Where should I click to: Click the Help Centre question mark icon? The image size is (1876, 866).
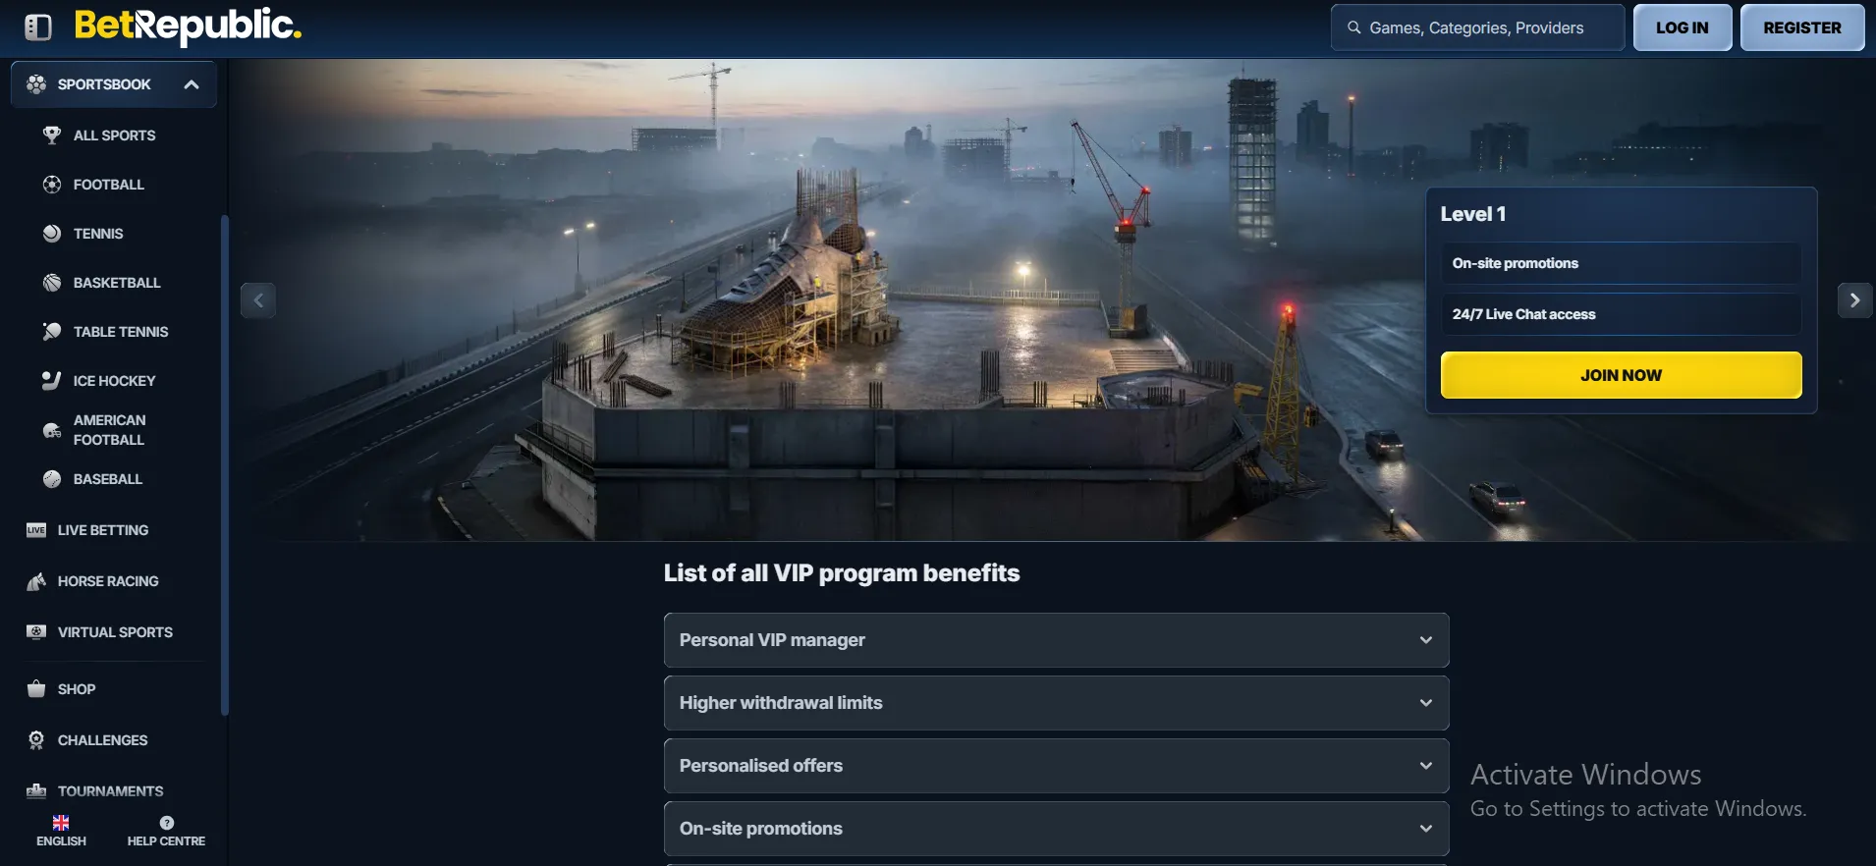[x=167, y=823]
